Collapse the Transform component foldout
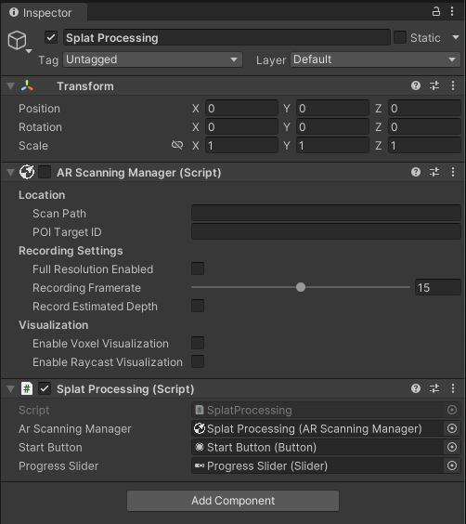This screenshot has width=466, height=524. pyautogui.click(x=11, y=86)
